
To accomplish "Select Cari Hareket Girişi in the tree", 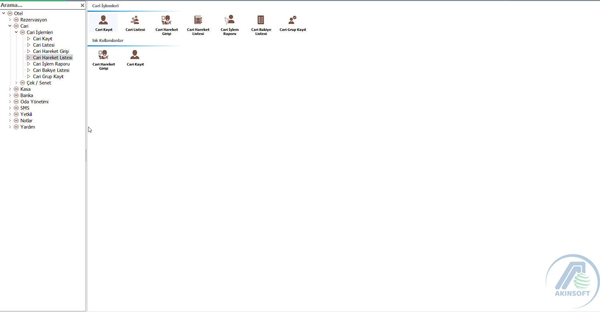I will click(x=51, y=51).
